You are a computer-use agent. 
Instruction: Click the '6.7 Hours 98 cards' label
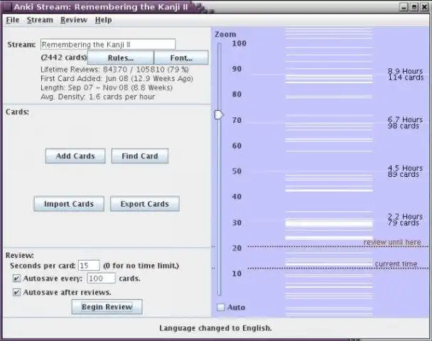tap(405, 123)
